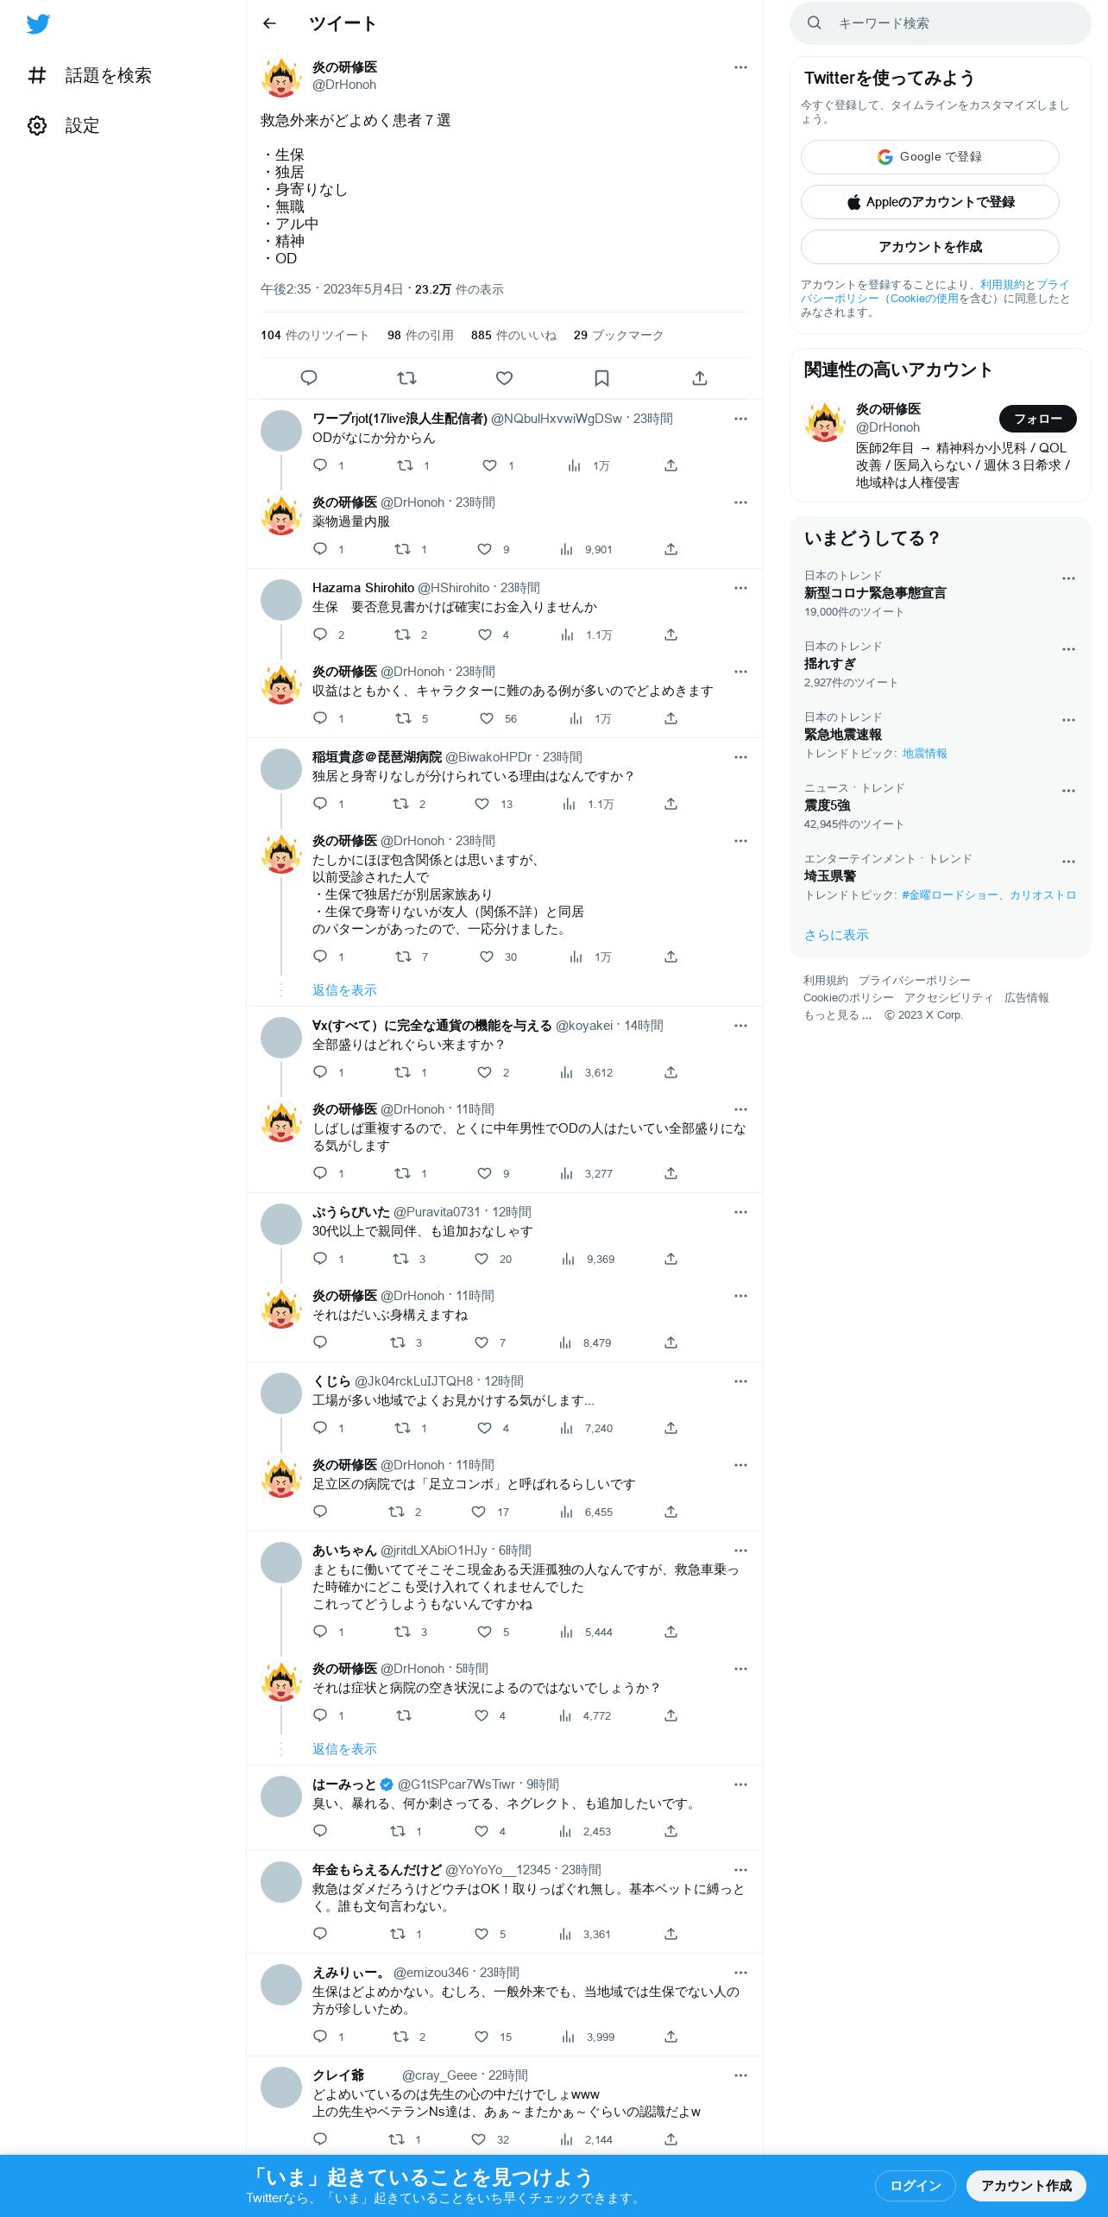Bookmark the main tweet
Screen dimensions: 1108x2217
pos(601,378)
